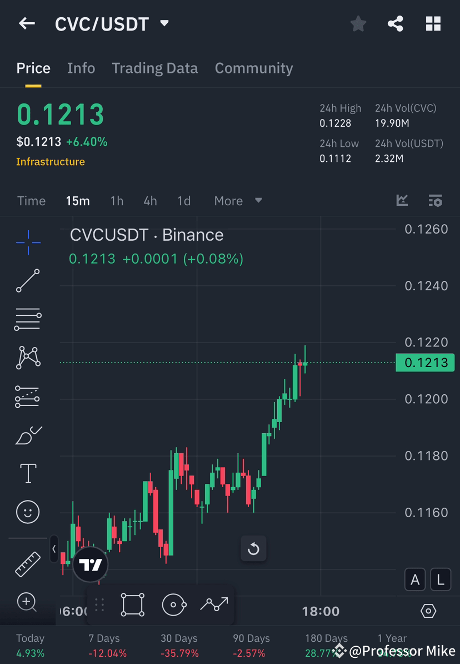The height and width of the screenshot is (664, 460).
Task: Toggle auto scale with the A button
Action: [x=415, y=579]
